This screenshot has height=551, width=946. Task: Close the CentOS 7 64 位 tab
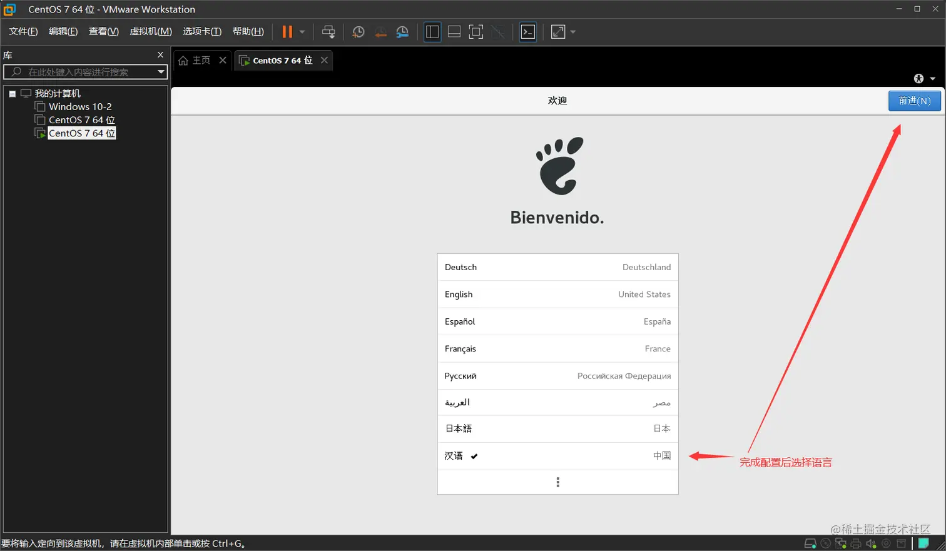point(324,60)
